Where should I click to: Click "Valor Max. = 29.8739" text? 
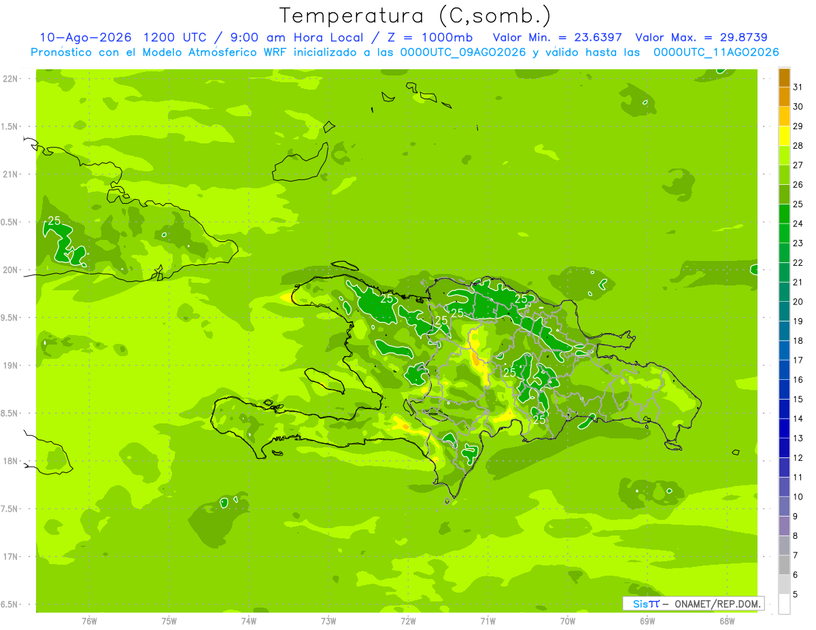click(701, 37)
